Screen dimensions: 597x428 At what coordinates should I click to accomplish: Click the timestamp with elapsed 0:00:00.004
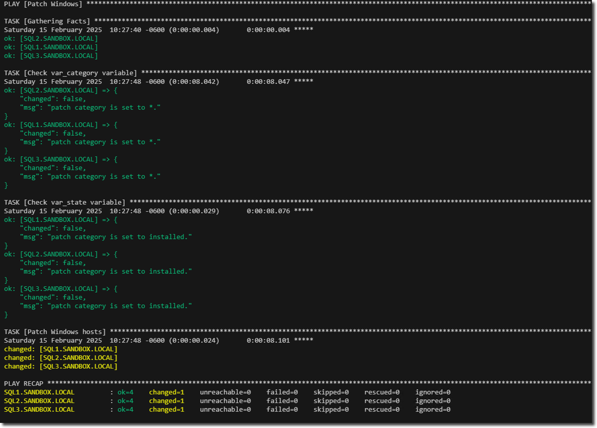[x=159, y=30]
